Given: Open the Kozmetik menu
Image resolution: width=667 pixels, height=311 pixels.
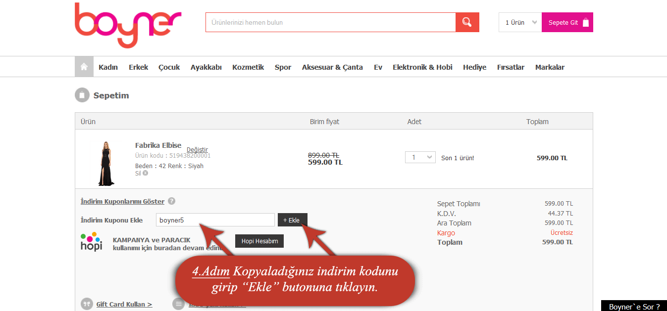Looking at the screenshot, I should pos(248,67).
